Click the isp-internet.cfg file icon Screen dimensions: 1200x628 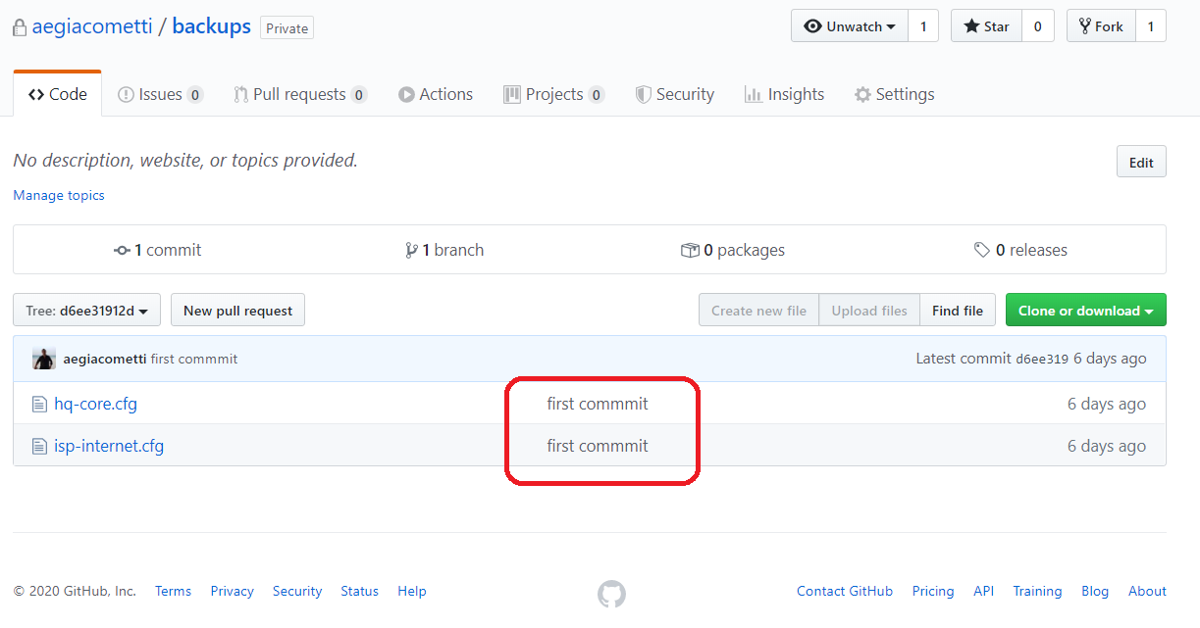39,446
